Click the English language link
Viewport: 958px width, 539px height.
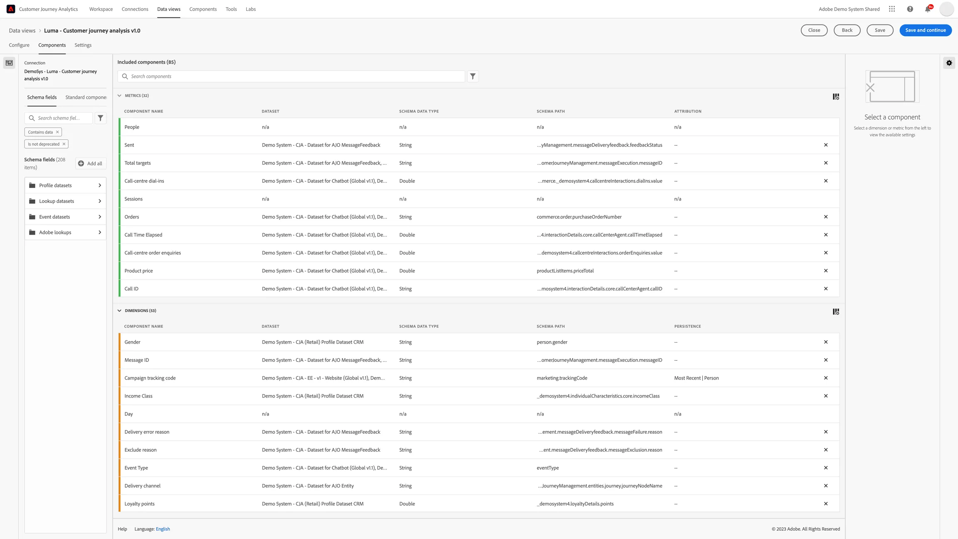click(163, 529)
